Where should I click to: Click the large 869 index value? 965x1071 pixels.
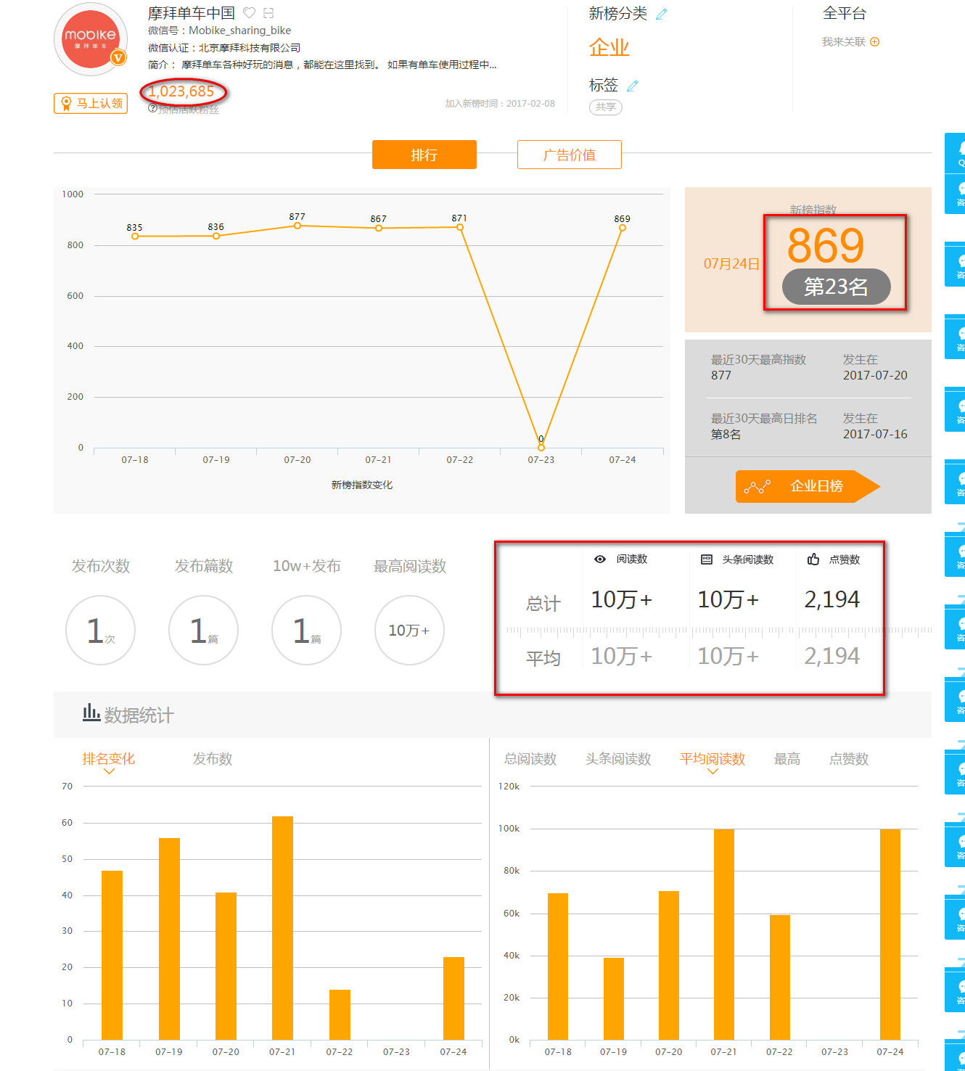pyautogui.click(x=826, y=245)
